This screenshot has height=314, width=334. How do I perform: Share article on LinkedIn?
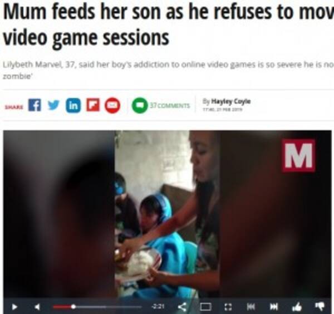pyautogui.click(x=73, y=105)
